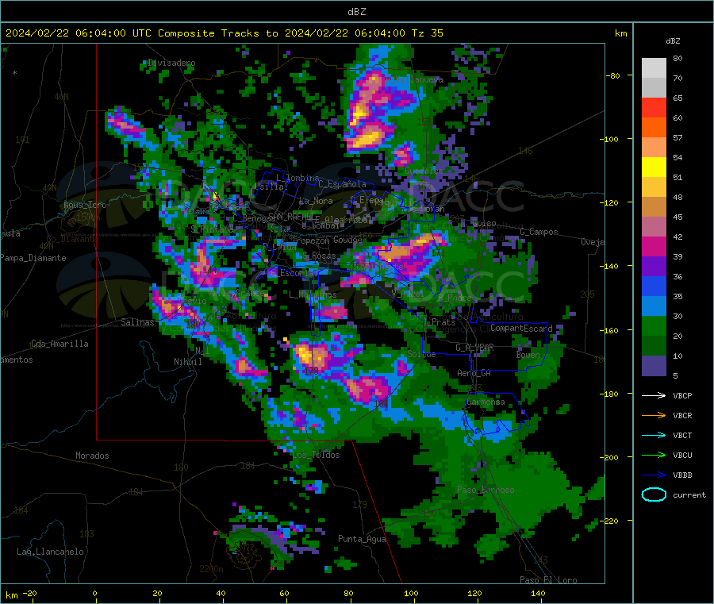The width and height of the screenshot is (714, 604).
Task: Click the green VBCU arrow symbol
Action: 654,455
